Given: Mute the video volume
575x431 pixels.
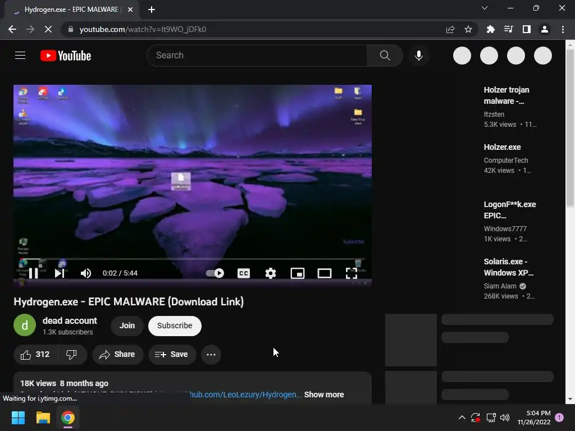Looking at the screenshot, I should click(86, 273).
